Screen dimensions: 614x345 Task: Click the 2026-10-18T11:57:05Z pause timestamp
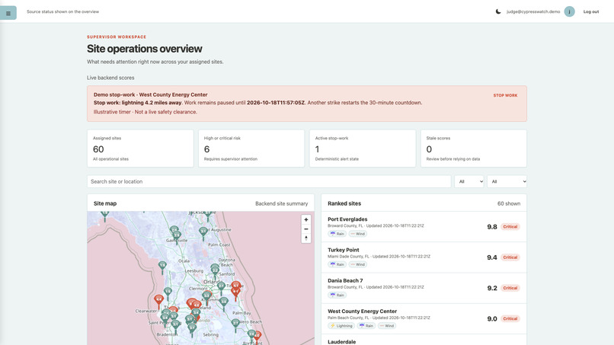[276, 103]
